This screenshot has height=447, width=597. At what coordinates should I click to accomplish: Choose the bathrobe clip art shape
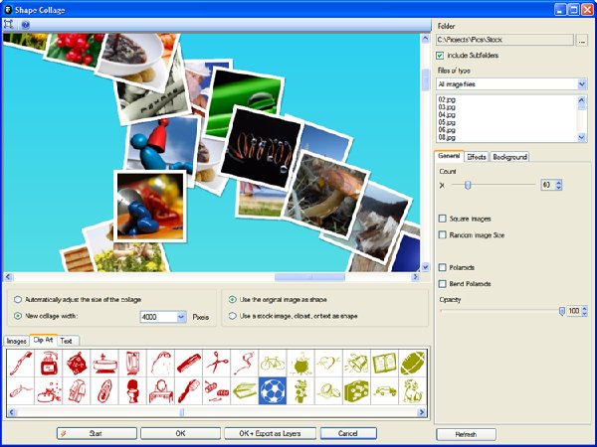[77, 390]
